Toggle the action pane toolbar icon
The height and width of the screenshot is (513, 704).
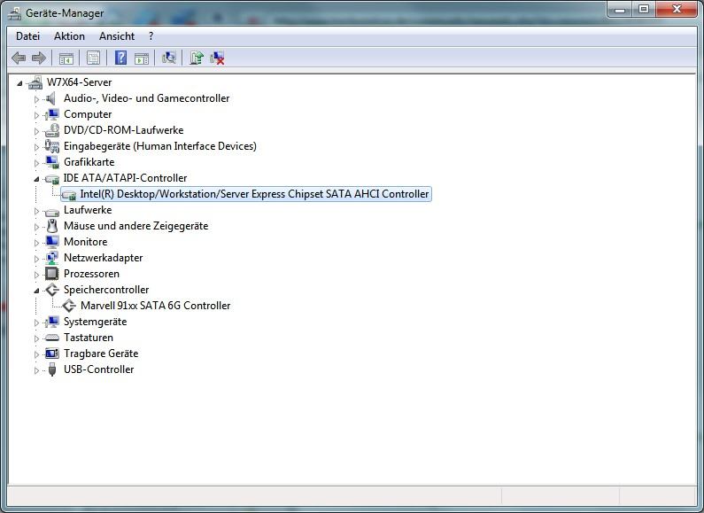(x=142, y=58)
